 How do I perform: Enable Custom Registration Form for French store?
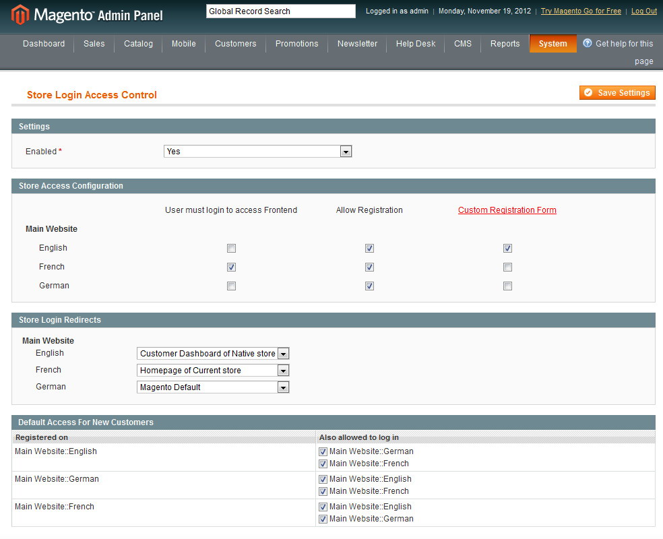point(507,267)
